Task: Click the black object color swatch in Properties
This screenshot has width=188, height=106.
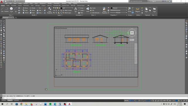Action: tap(112, 8)
